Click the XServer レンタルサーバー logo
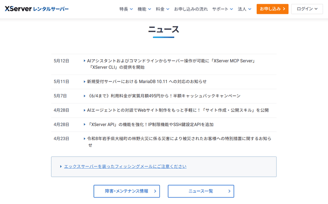 point(36,9)
